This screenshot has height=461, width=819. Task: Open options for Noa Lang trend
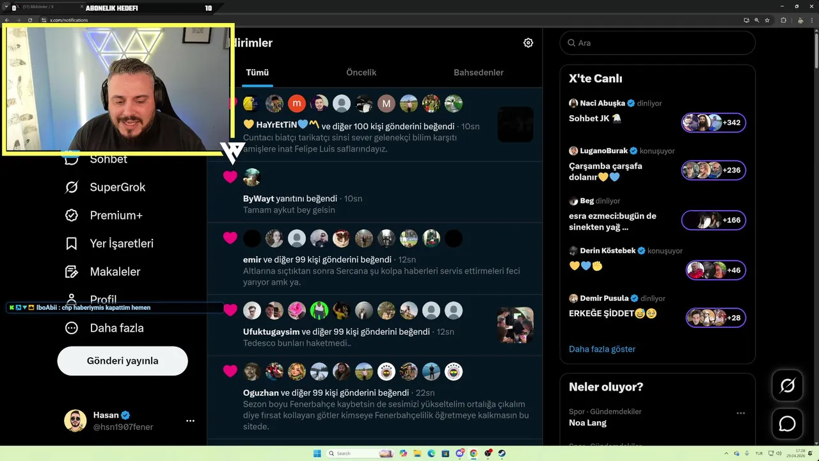pyautogui.click(x=740, y=413)
